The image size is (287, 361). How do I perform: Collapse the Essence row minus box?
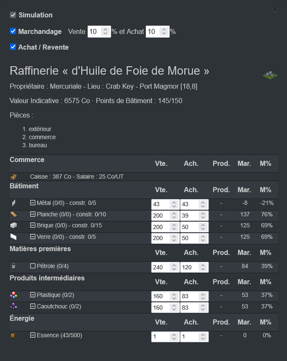point(33,335)
